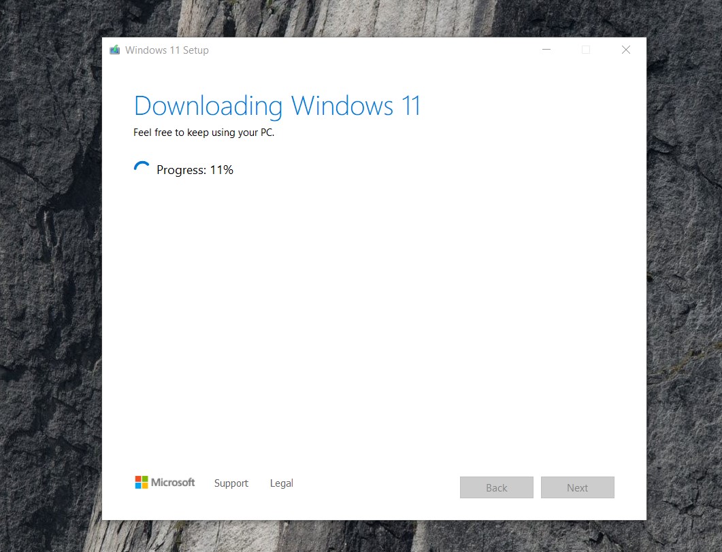Click the 'Progress: 11%' text
Image resolution: width=722 pixels, height=552 pixels.
tap(195, 170)
